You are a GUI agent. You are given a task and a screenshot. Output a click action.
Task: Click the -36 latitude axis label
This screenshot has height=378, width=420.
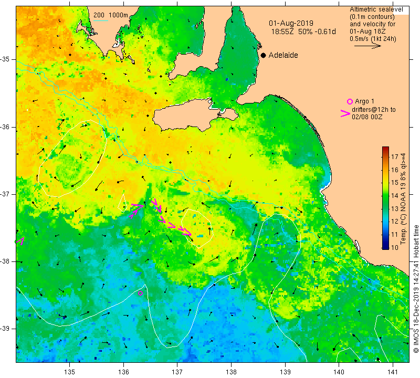(x=5, y=127)
